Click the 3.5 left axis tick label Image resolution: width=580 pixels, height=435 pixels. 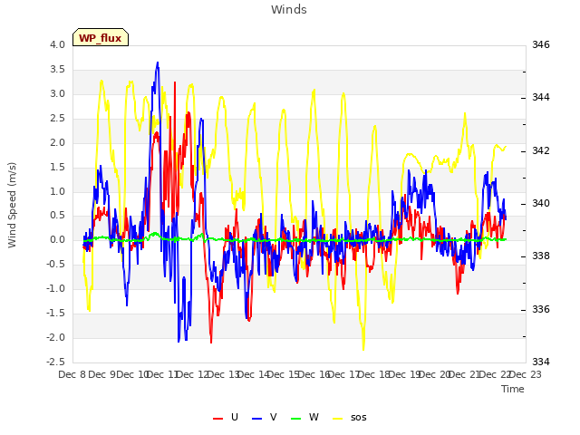(x=57, y=69)
